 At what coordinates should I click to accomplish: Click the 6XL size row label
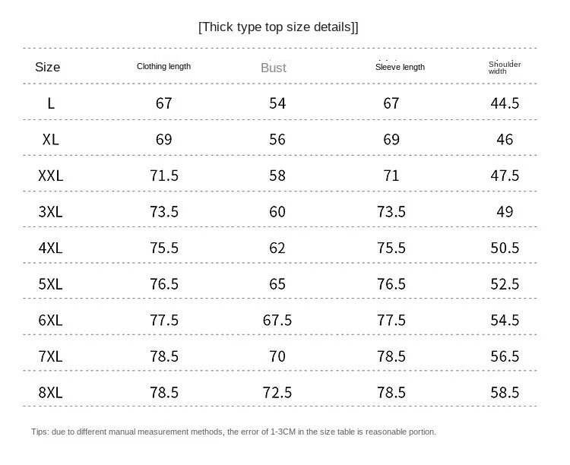[51, 320]
